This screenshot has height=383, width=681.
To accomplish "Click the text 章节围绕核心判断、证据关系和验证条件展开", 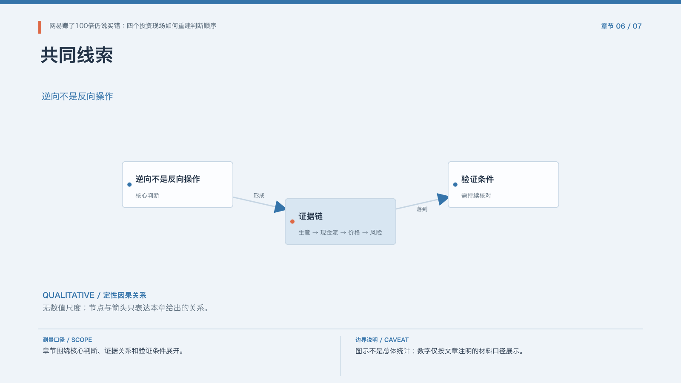I will pyautogui.click(x=114, y=351).
